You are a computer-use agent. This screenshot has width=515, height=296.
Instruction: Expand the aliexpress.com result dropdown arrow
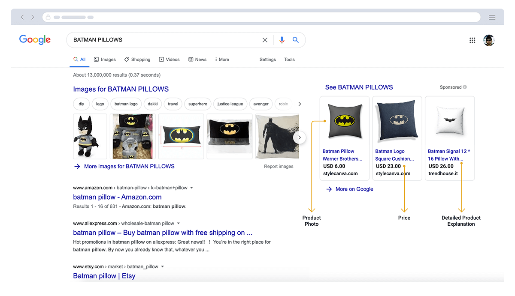178,223
